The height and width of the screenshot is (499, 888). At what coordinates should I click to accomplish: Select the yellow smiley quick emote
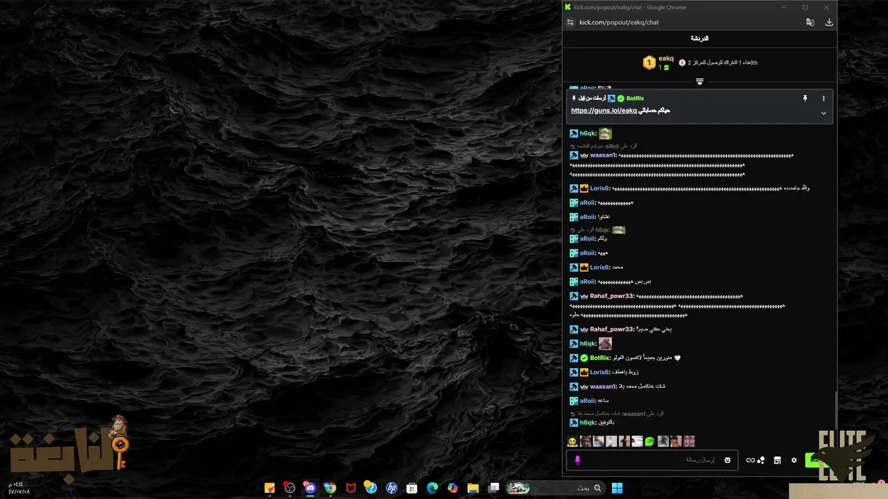pos(572,441)
